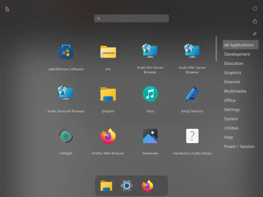This screenshot has height=197, width=263.
Task: Select the Utilities category
Action: [x=231, y=128]
